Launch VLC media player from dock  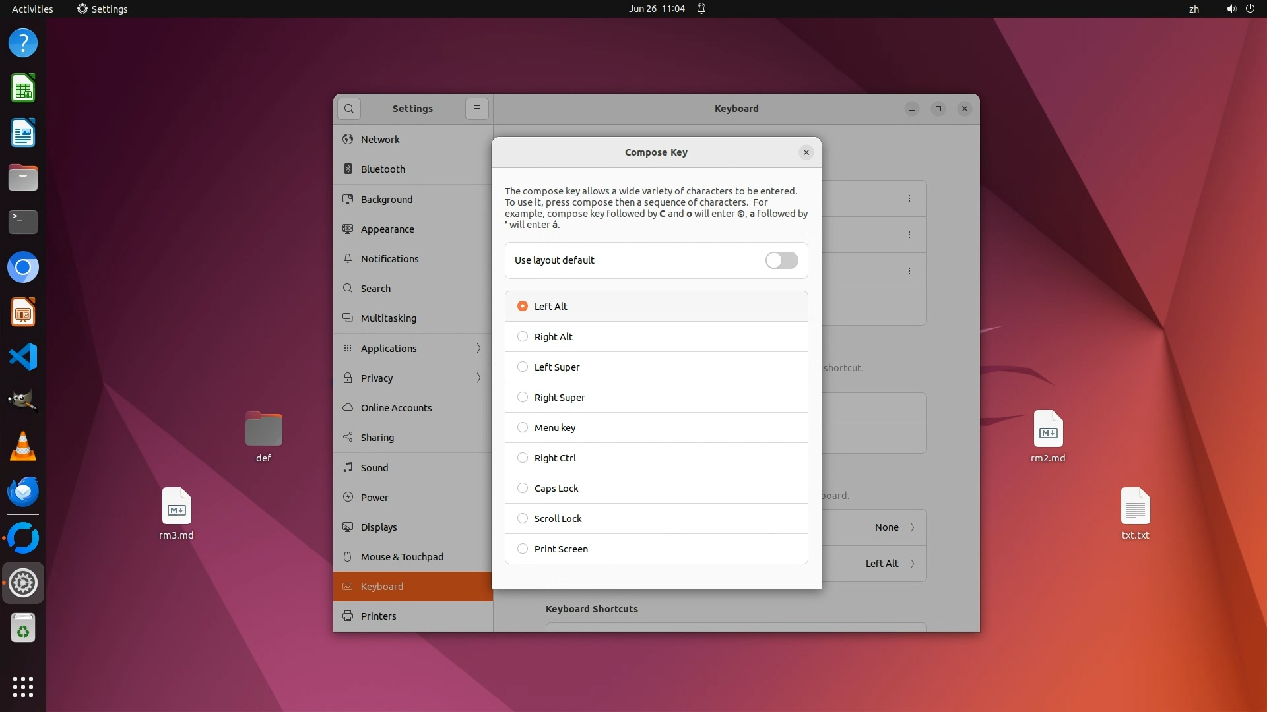[23, 446]
